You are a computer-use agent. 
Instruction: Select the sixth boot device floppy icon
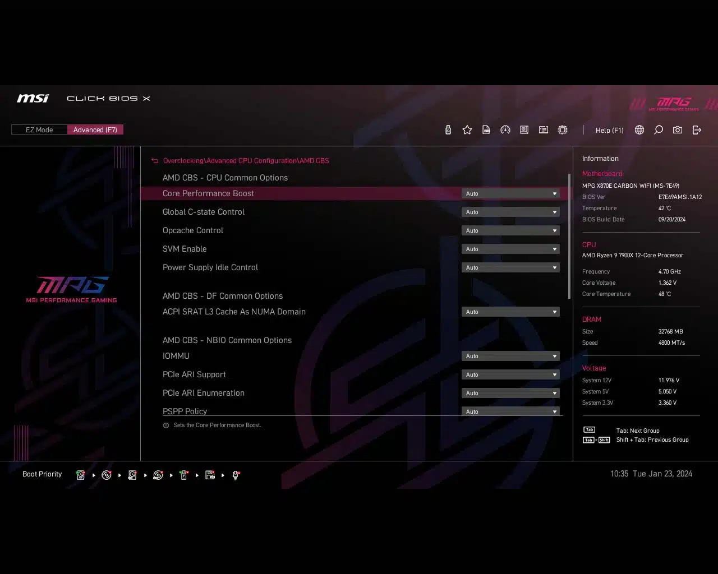[210, 475]
